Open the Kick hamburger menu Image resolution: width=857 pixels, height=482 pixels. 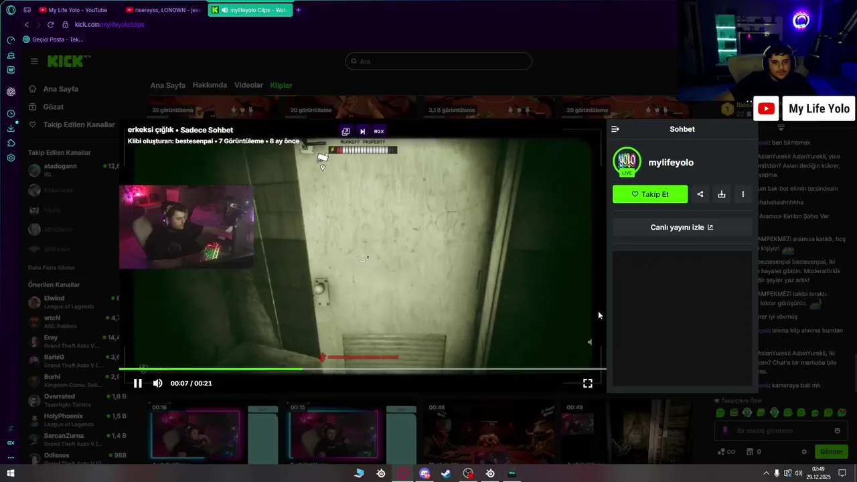(34, 61)
